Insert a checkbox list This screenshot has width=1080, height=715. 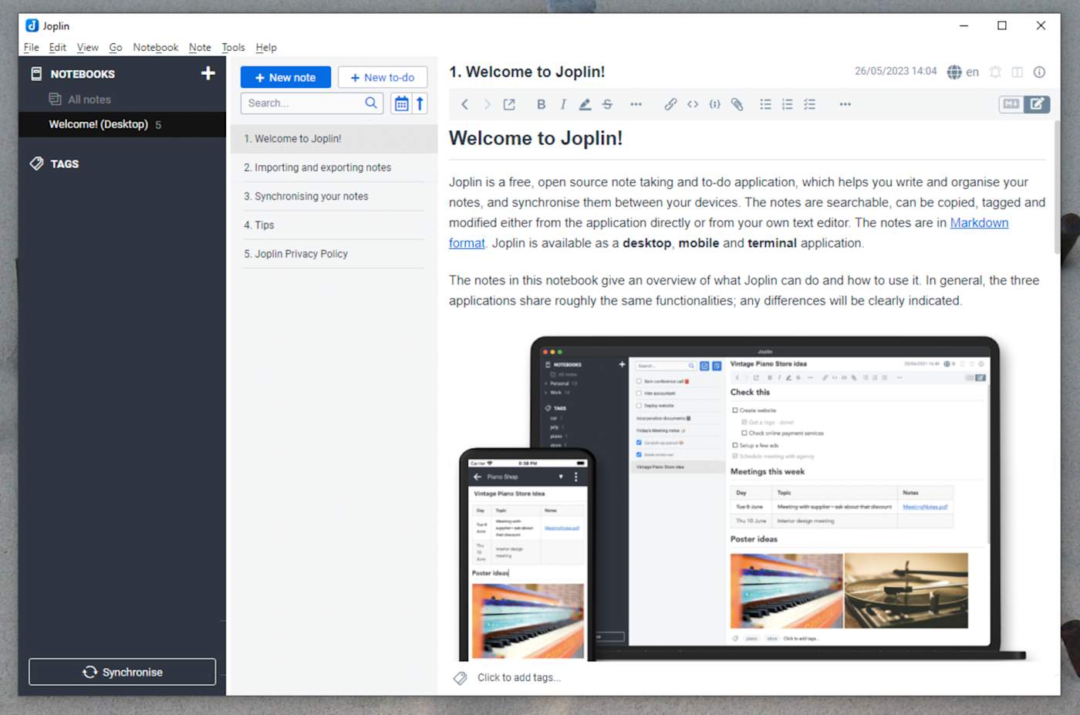[x=810, y=104]
